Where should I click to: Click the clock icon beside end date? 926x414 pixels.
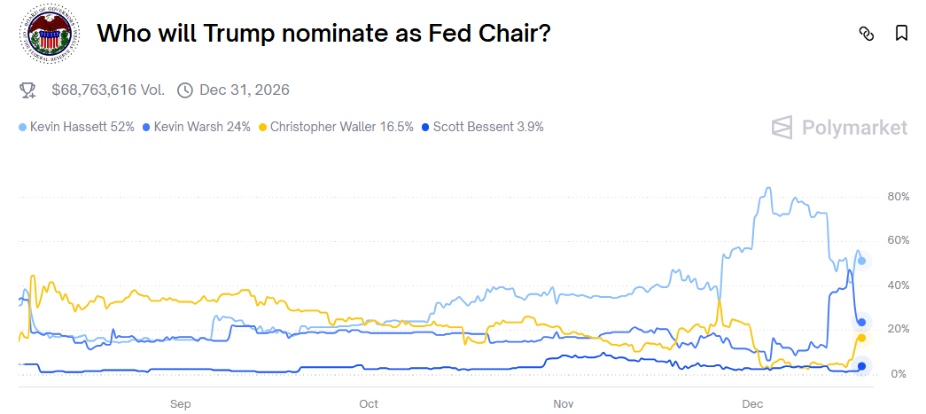(x=185, y=90)
